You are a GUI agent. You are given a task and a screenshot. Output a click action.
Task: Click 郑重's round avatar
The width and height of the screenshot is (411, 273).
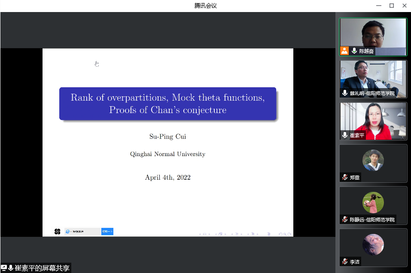tap(373, 160)
